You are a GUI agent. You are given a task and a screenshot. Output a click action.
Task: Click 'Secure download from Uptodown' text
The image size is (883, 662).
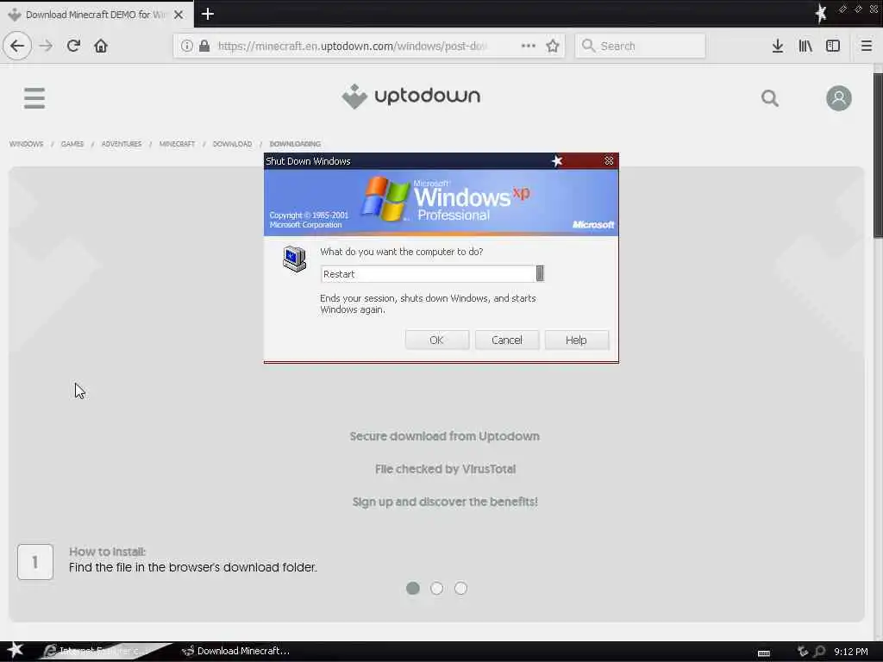[x=444, y=436]
